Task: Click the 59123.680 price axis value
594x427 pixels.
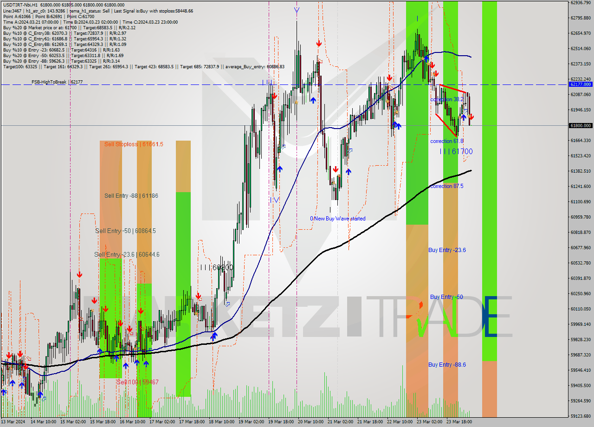Action: point(580,416)
